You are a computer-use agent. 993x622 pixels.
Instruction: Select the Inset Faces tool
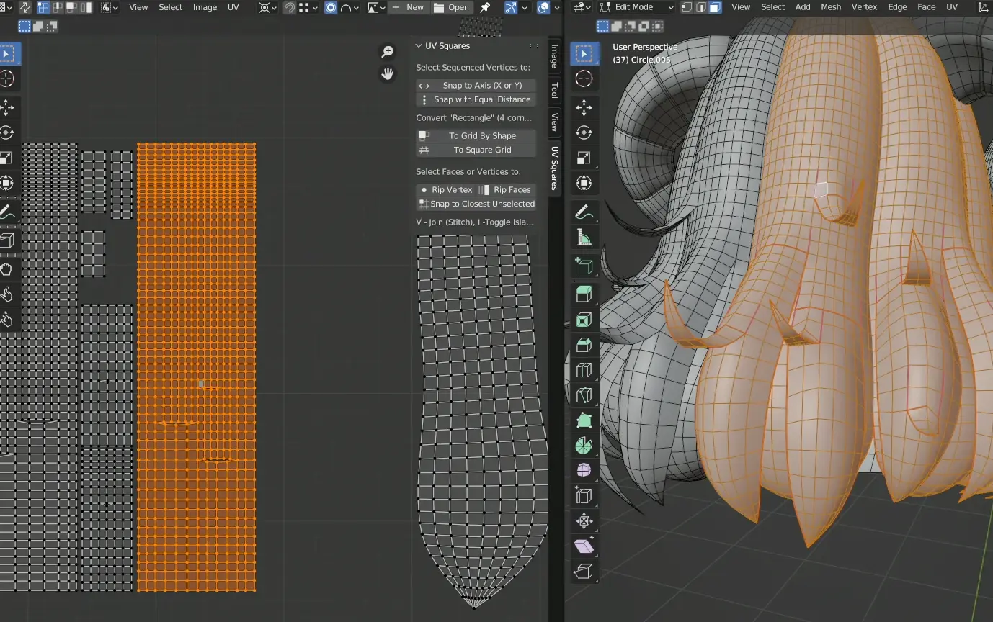coord(584,320)
